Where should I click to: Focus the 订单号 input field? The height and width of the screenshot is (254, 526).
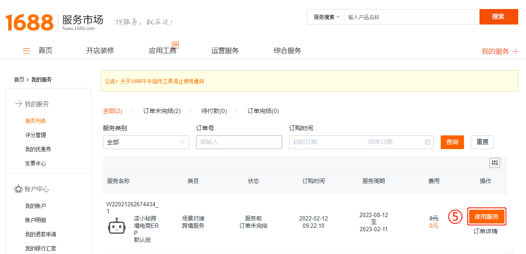(x=239, y=142)
